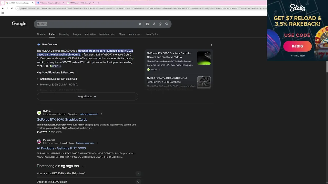Switch to the PC Gaming Philippines tab
The width and height of the screenshot is (328, 184).
50,3
